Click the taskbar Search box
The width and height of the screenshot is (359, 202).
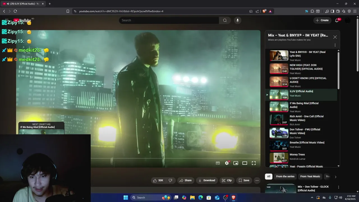click(151, 198)
